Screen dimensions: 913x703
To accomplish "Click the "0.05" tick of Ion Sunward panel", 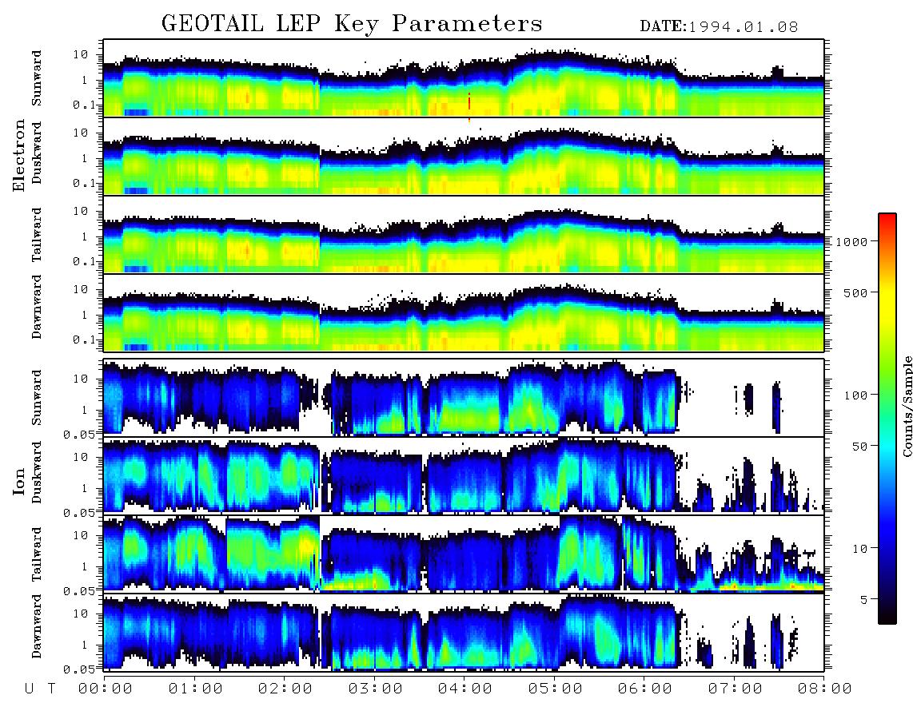I will (80, 434).
